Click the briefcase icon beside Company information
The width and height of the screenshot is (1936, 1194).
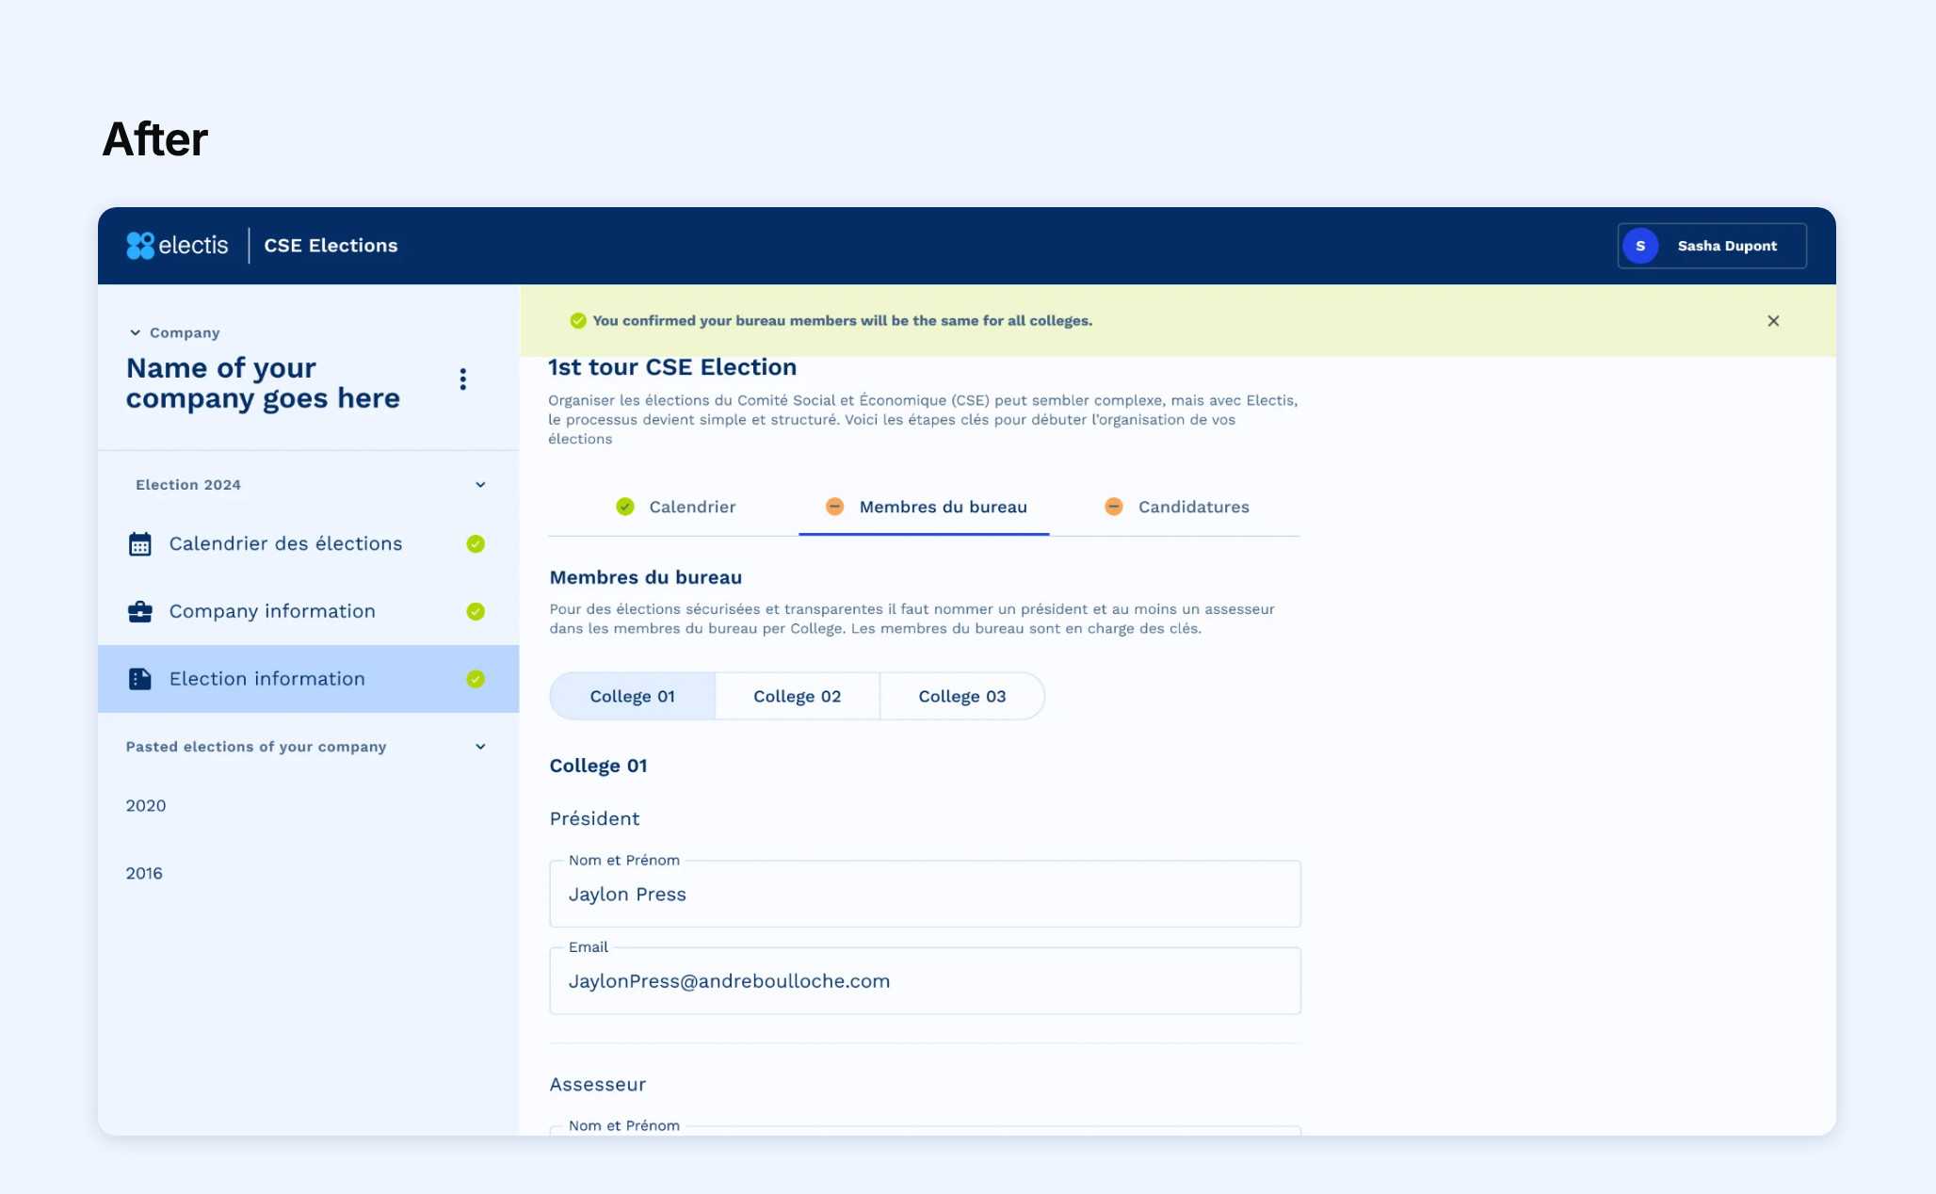[139, 612]
